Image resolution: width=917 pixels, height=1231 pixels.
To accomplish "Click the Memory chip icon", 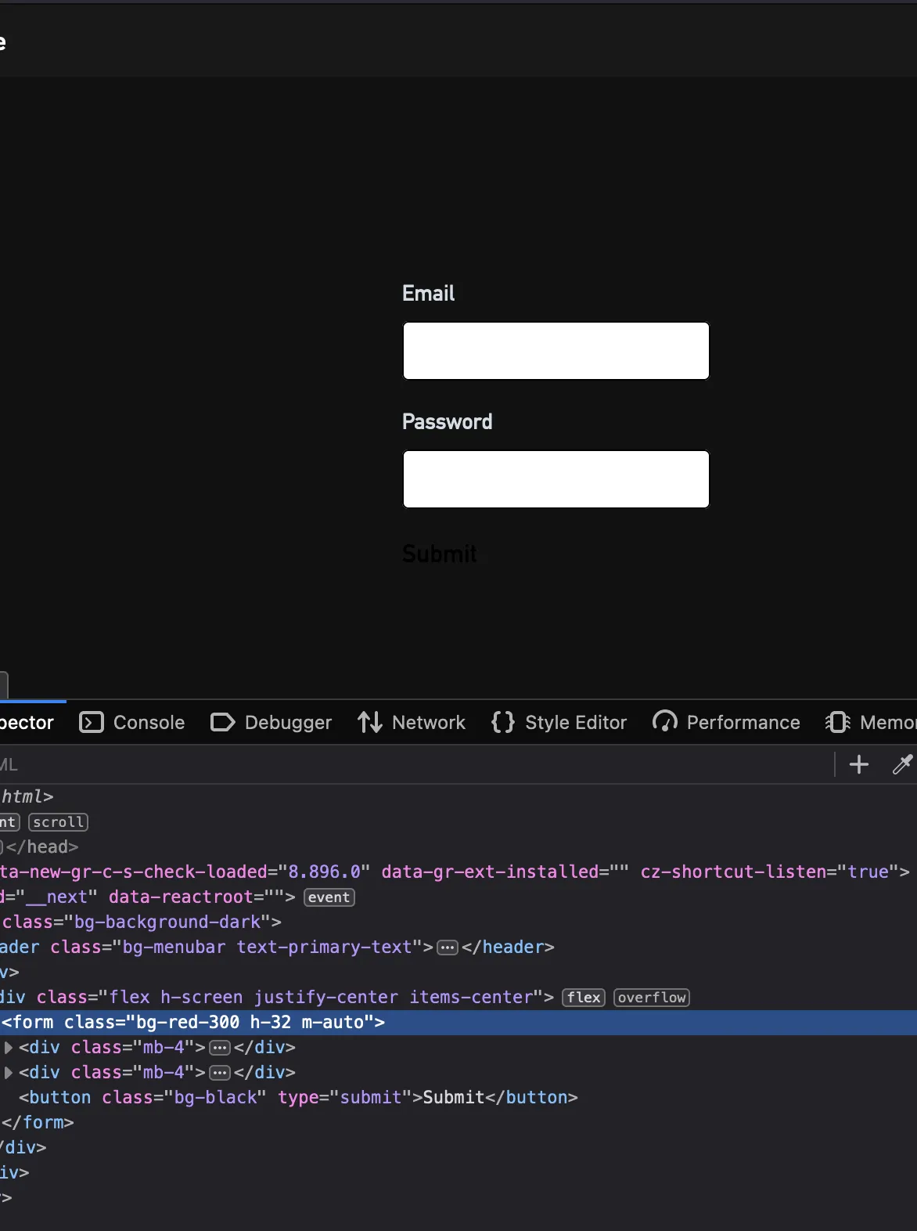I will (x=838, y=722).
